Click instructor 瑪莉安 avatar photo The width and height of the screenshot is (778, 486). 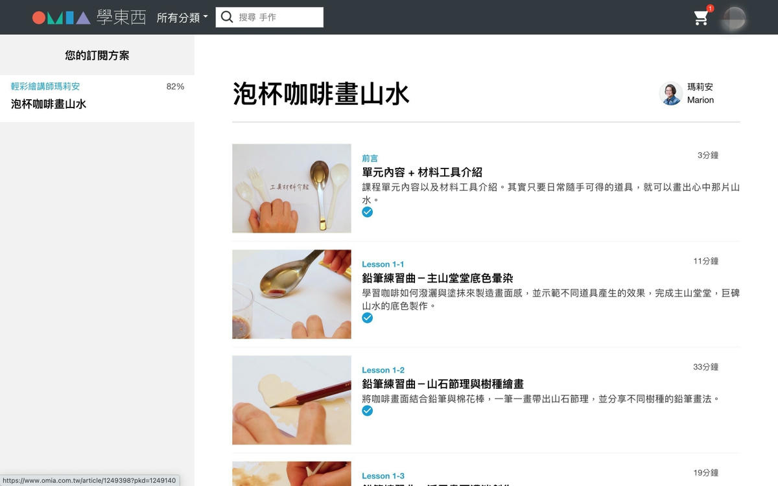[x=670, y=93]
